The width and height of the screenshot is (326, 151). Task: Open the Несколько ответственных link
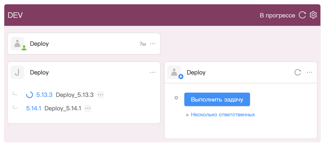click(222, 115)
